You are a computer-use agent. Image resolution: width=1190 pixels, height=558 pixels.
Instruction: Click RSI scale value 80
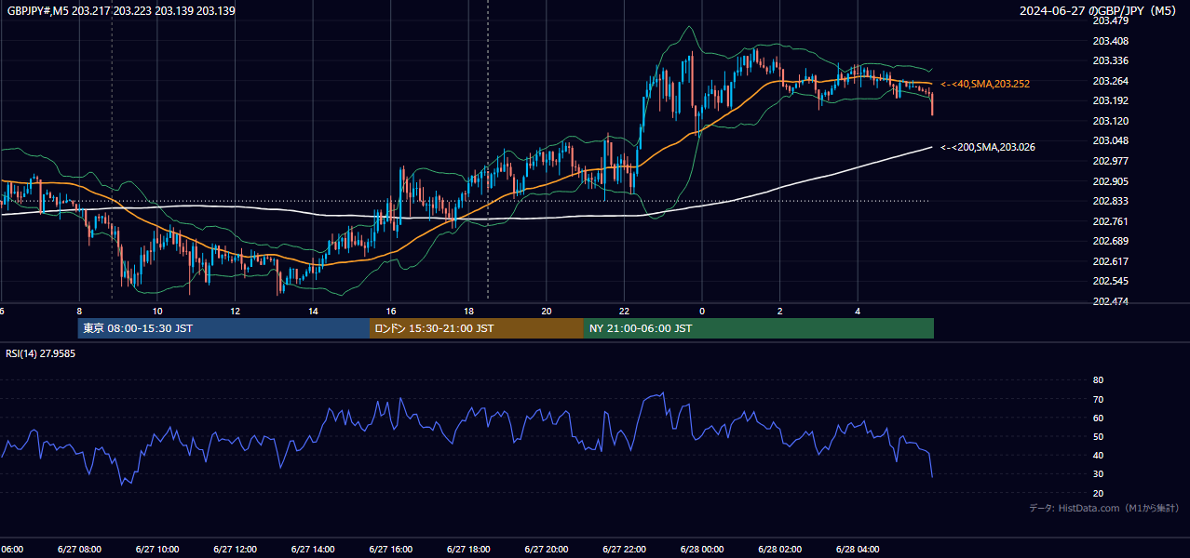click(1098, 380)
